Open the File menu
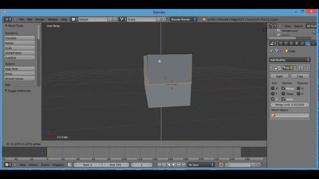The image size is (319, 179). (x=21, y=19)
